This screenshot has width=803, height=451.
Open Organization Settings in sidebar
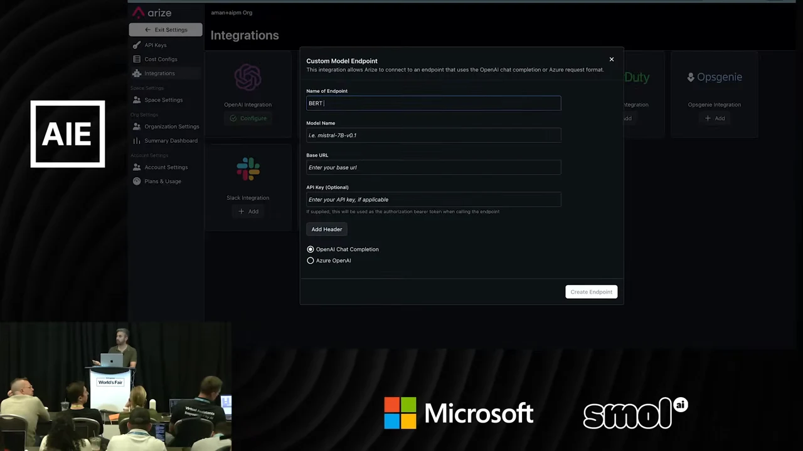click(x=171, y=127)
